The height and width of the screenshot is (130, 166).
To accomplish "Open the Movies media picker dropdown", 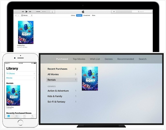I will click(27, 15).
